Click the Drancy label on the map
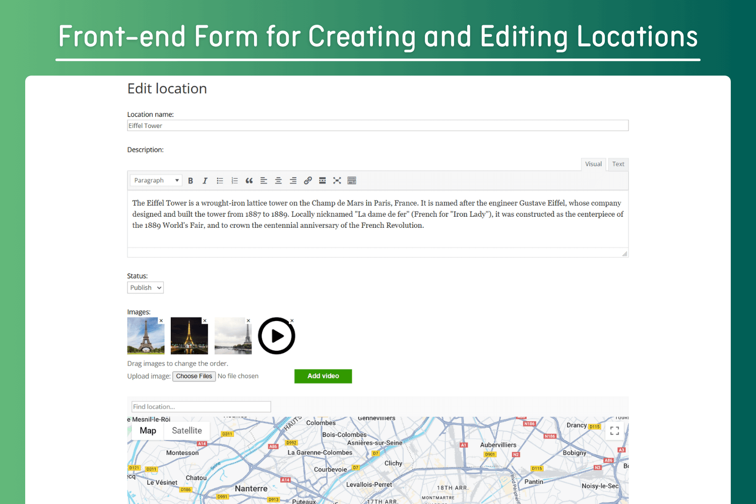 click(577, 425)
